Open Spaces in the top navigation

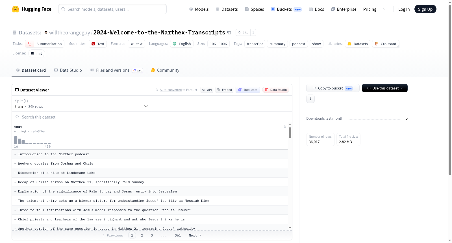[255, 9]
